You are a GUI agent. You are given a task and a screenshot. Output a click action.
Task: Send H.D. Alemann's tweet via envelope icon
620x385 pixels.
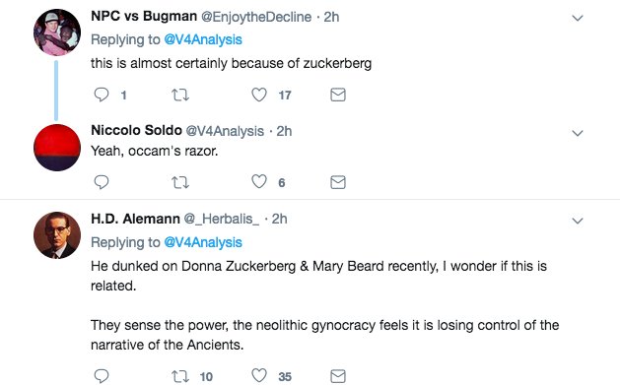(338, 376)
